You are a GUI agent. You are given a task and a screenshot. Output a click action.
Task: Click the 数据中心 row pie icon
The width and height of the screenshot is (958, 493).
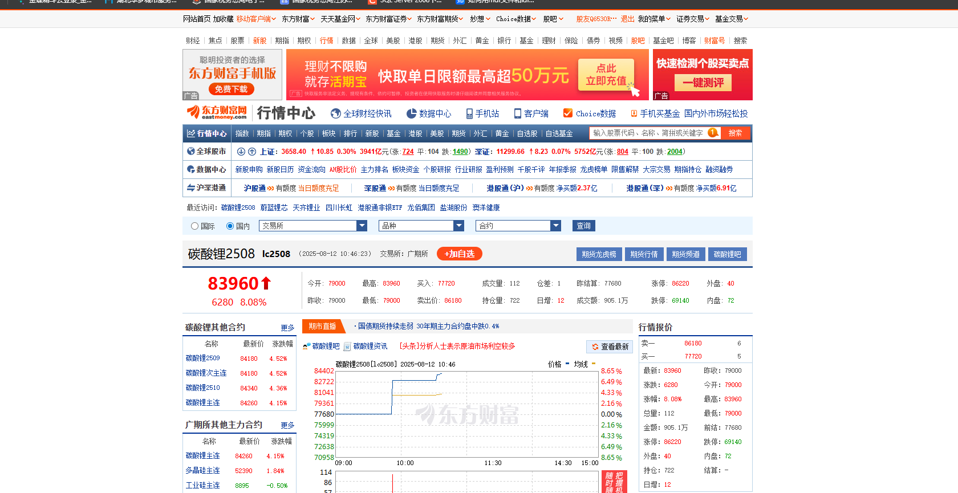coord(191,169)
